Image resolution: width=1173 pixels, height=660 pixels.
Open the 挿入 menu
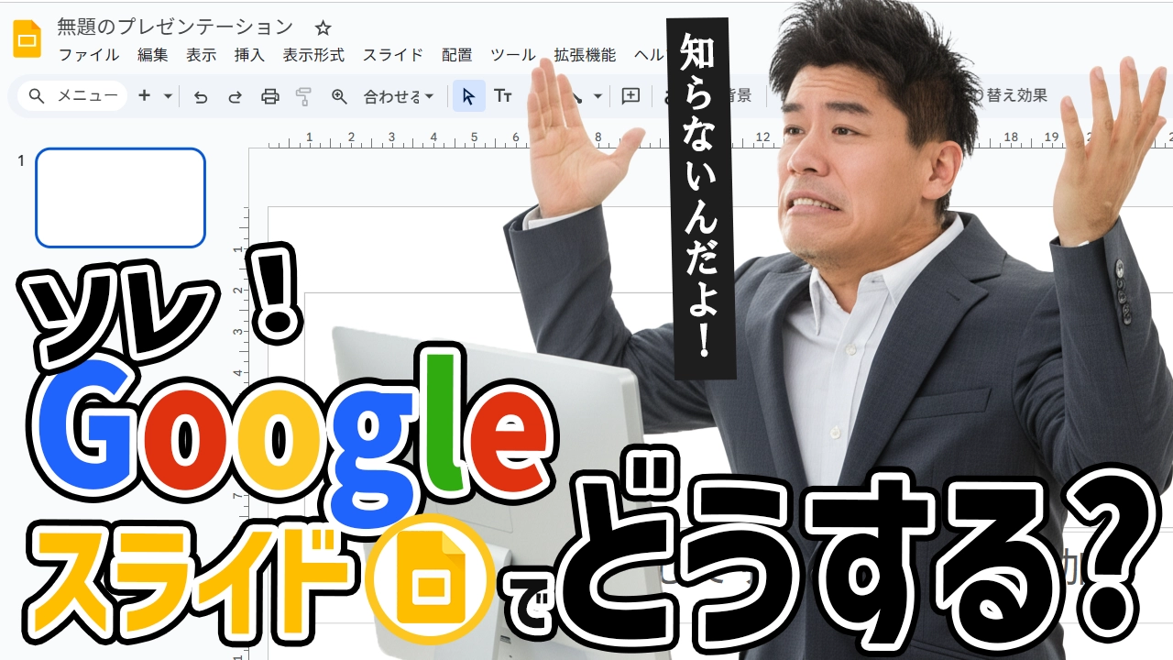[249, 55]
